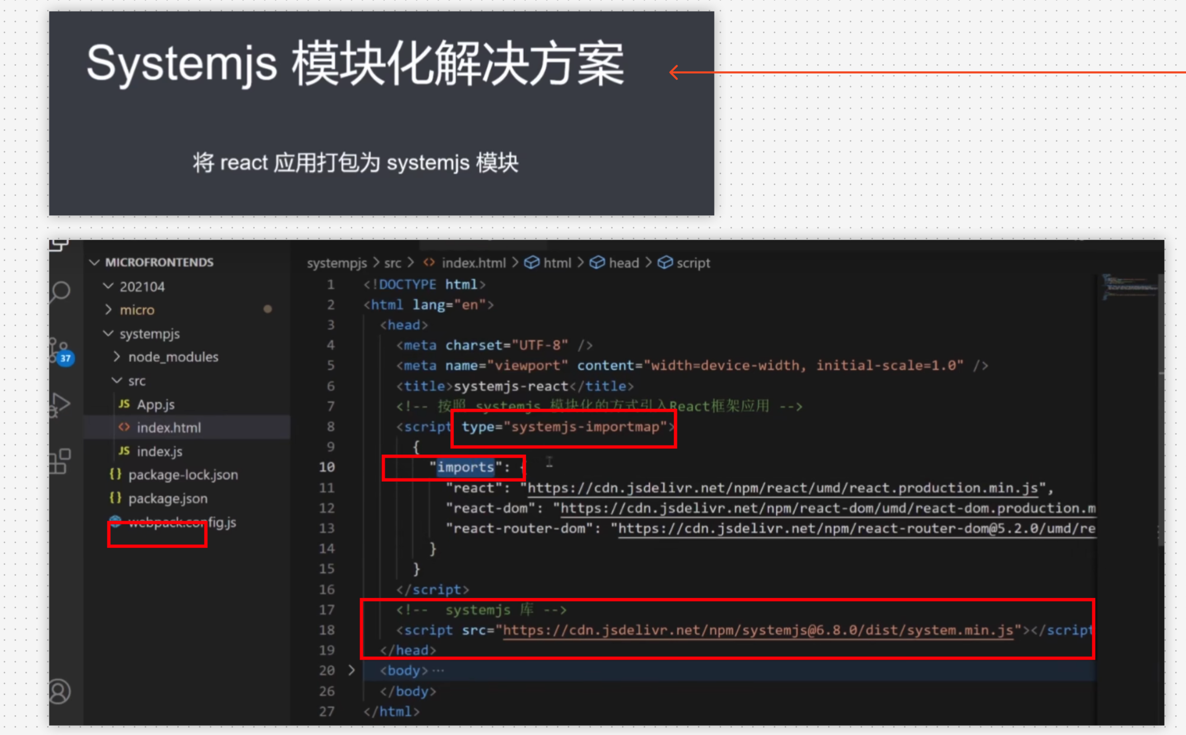
Task: Open App.js in the file tree
Action: 155,405
